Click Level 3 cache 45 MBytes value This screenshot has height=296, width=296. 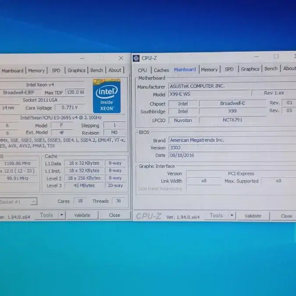pos(84,185)
